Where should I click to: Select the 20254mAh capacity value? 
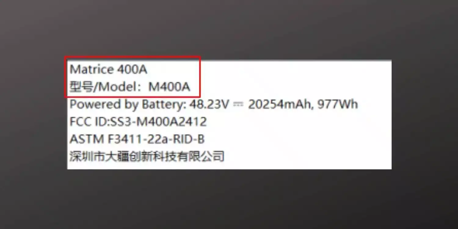(x=281, y=105)
